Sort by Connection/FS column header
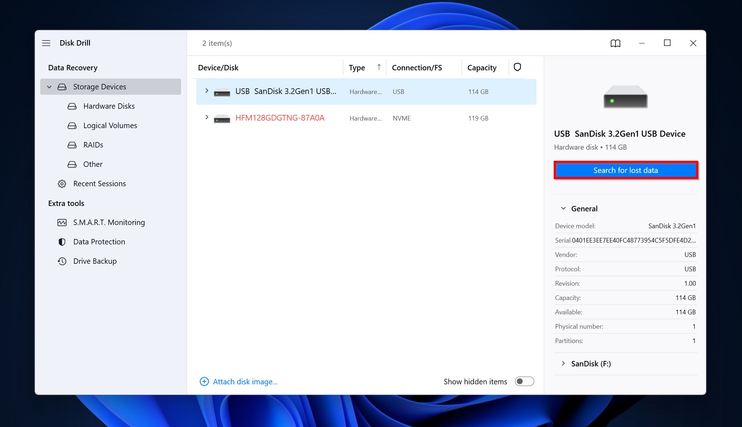 click(x=417, y=67)
